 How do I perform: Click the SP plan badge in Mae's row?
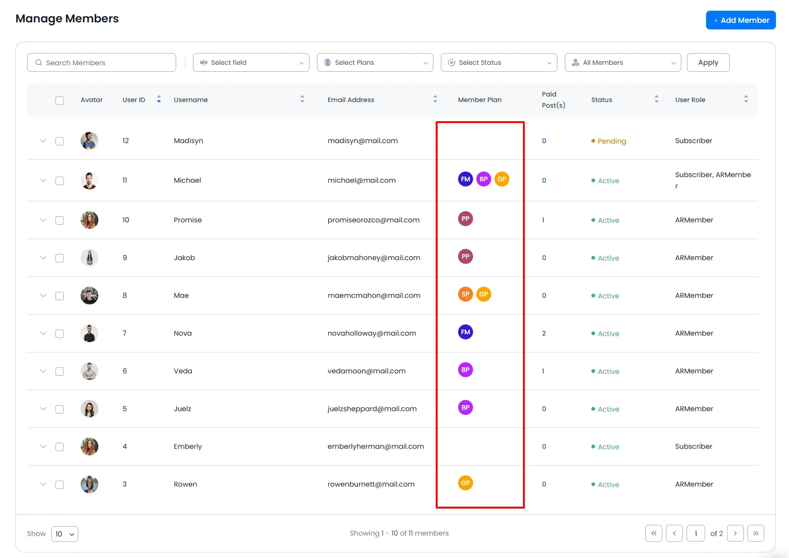click(x=465, y=294)
